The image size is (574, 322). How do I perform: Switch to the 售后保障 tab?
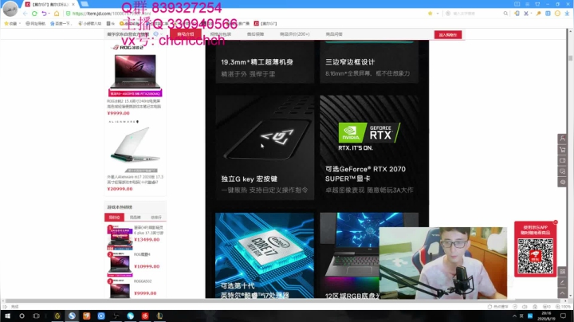(x=255, y=34)
